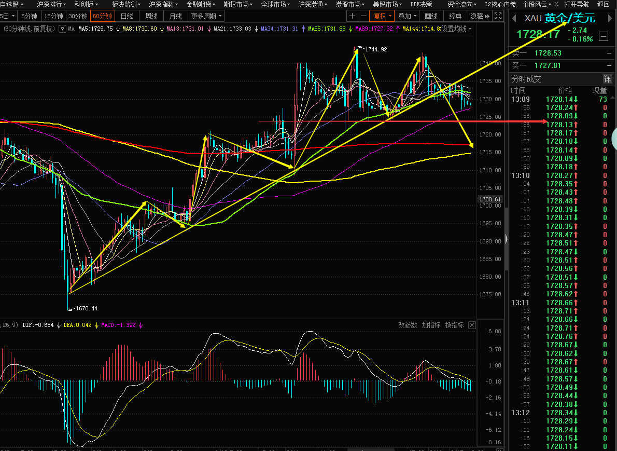Open L2核心内参 menu item
Screen dimensions: 617x451
pyautogui.click(x=500, y=4)
